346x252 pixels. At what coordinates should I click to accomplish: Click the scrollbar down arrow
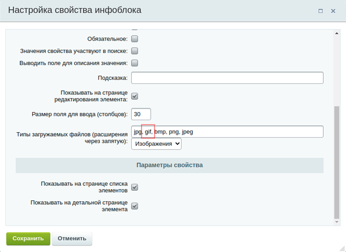coord(337,222)
